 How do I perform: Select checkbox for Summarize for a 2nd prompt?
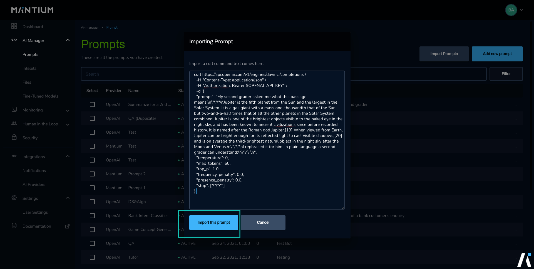click(x=92, y=104)
